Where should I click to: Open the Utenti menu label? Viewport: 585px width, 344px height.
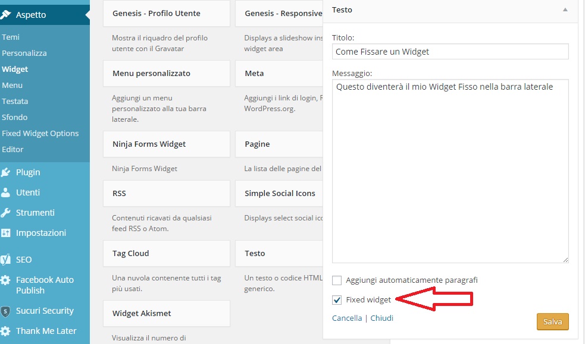[28, 192]
